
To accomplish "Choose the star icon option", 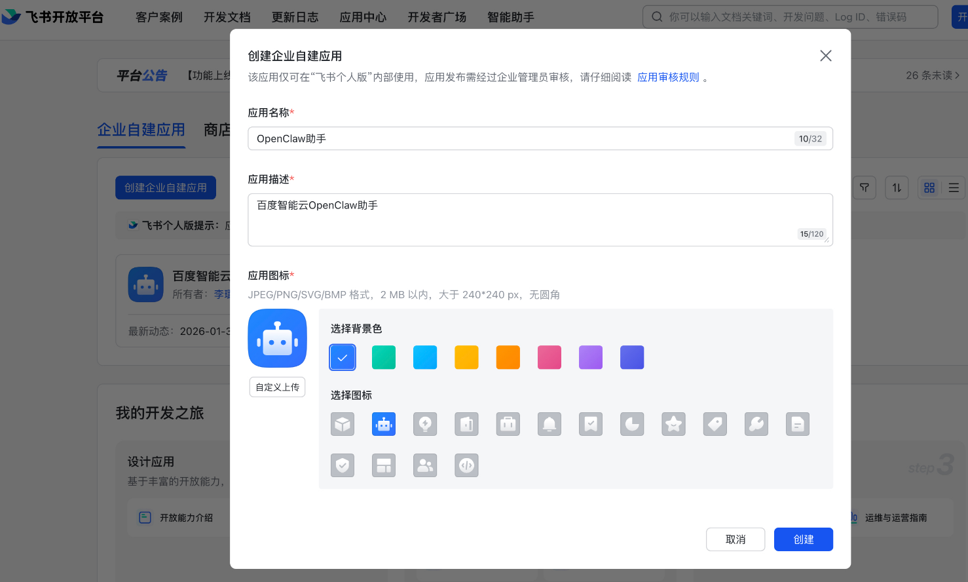I will [x=673, y=425].
